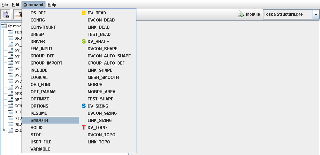Open the File menu
Image resolution: width=320 pixels, height=155 pixels.
coord(5,5)
